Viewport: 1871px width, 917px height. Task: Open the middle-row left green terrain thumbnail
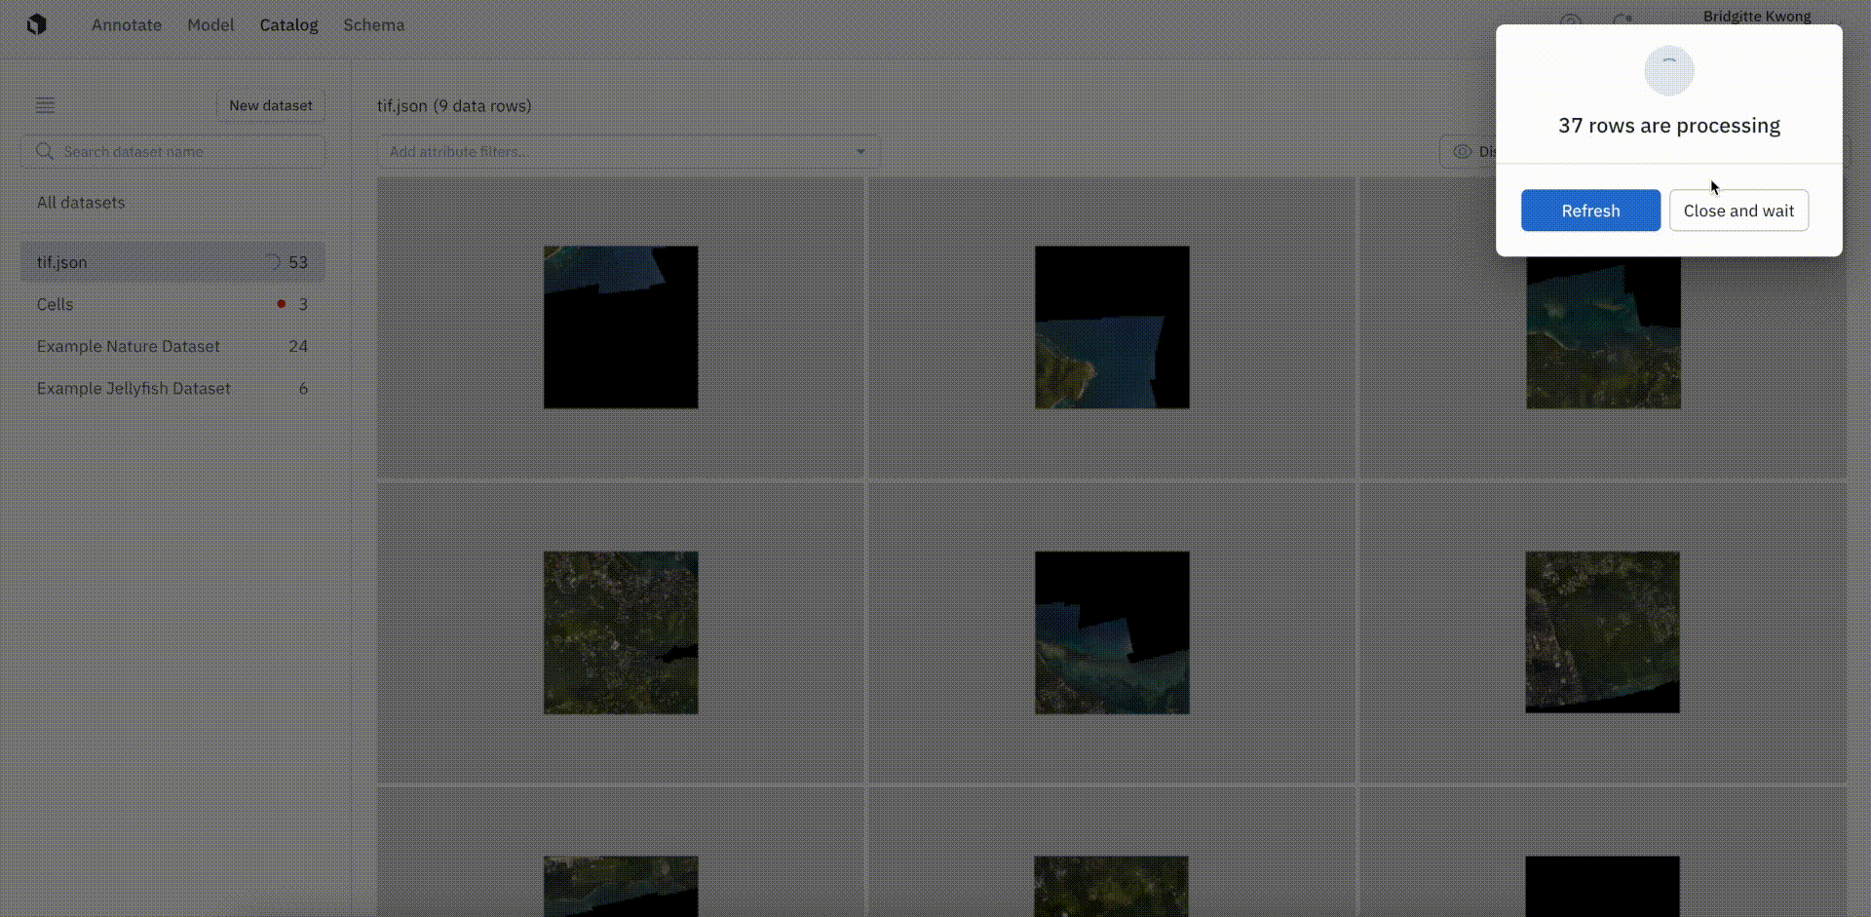tap(621, 632)
